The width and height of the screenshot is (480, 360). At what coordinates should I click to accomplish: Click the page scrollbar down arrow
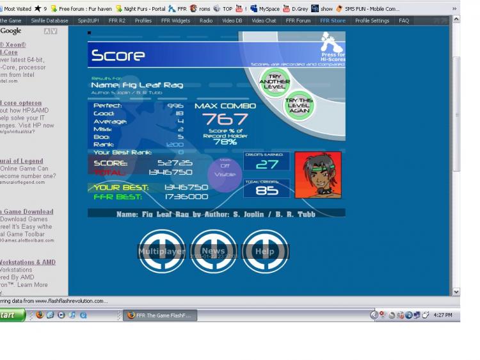[x=456, y=291]
